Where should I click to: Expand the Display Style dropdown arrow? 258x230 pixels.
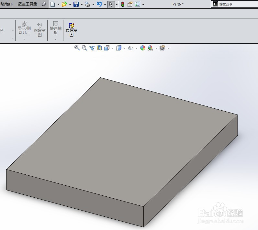[125, 48]
